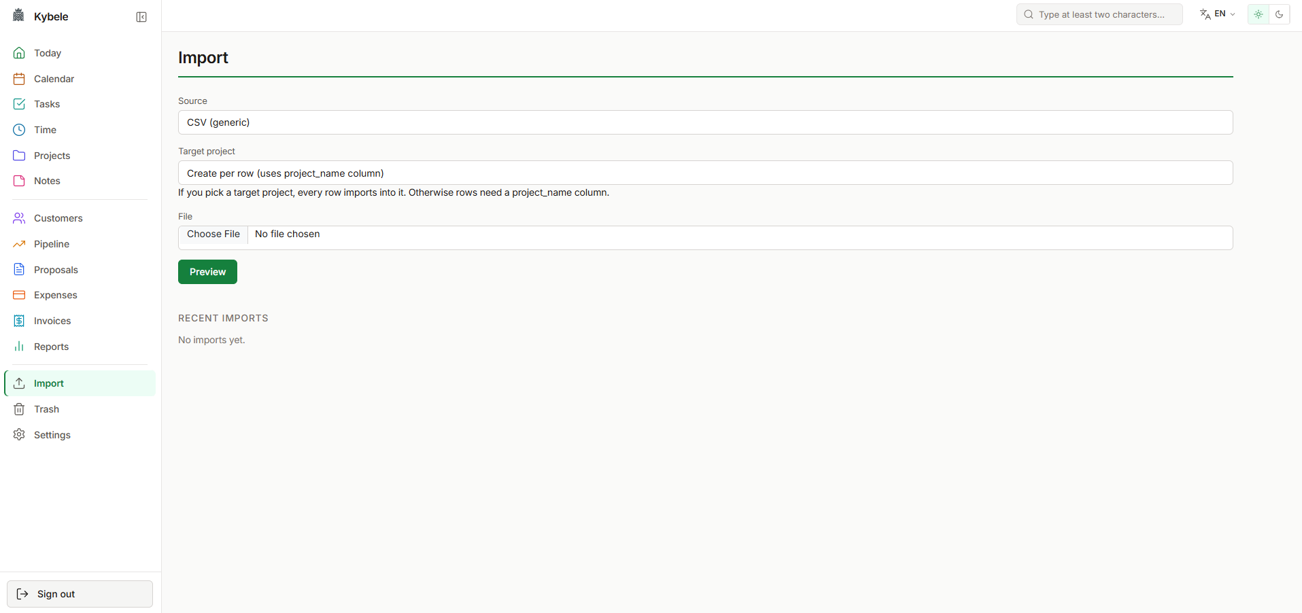
Task: Click the Proposals document icon
Action: tap(19, 270)
